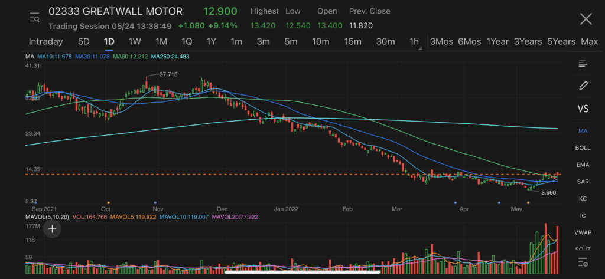Enable the VWAP indicator

583,233
